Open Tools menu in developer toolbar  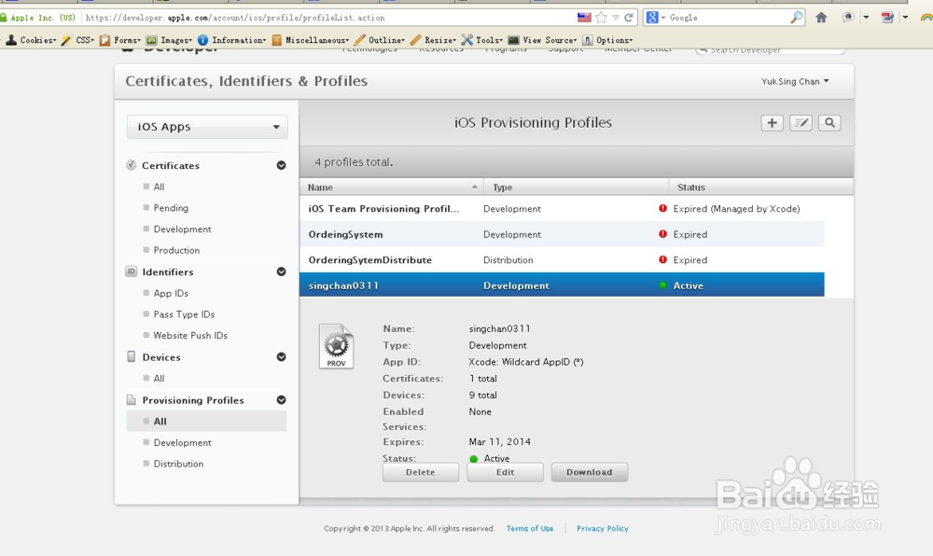coord(482,40)
